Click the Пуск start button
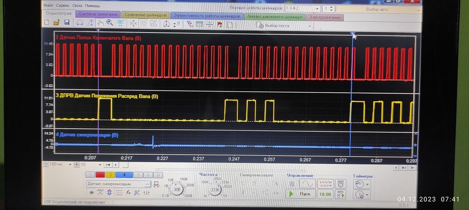 pos(300,194)
